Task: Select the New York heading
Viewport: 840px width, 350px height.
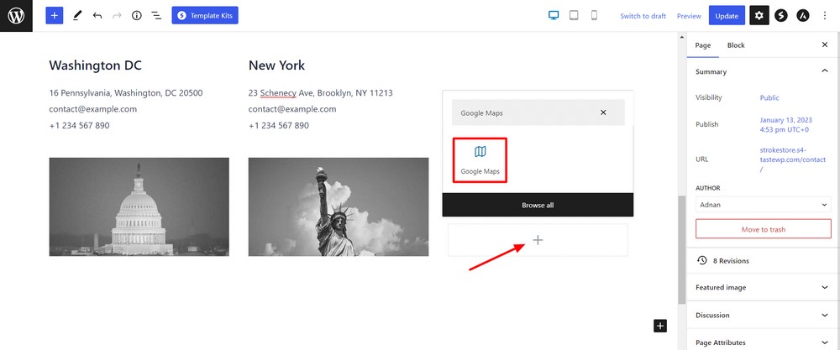Action: pyautogui.click(x=276, y=65)
